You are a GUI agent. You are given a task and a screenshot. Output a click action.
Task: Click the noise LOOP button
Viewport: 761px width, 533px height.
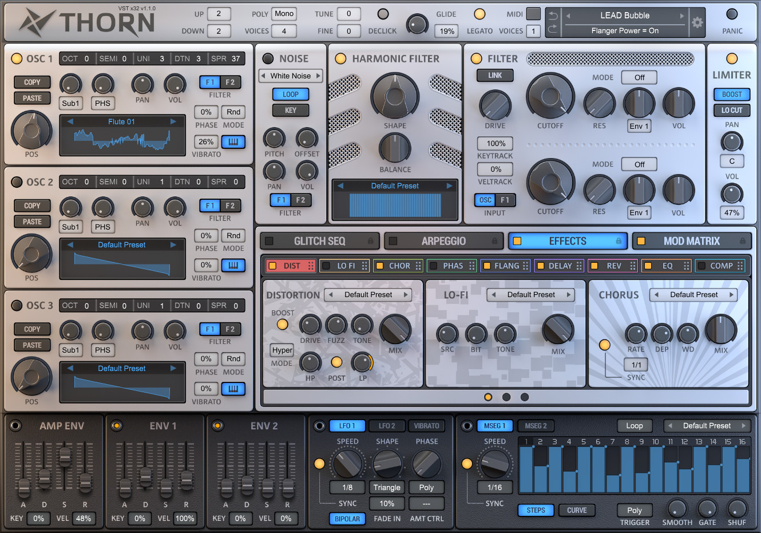[x=291, y=94]
